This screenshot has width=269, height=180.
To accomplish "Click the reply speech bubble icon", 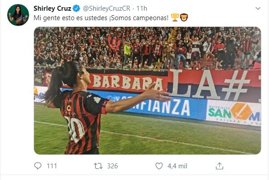I will [x=38, y=166].
